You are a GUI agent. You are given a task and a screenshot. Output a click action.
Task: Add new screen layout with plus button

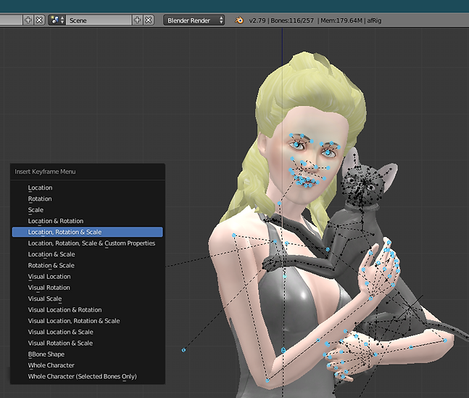point(28,20)
